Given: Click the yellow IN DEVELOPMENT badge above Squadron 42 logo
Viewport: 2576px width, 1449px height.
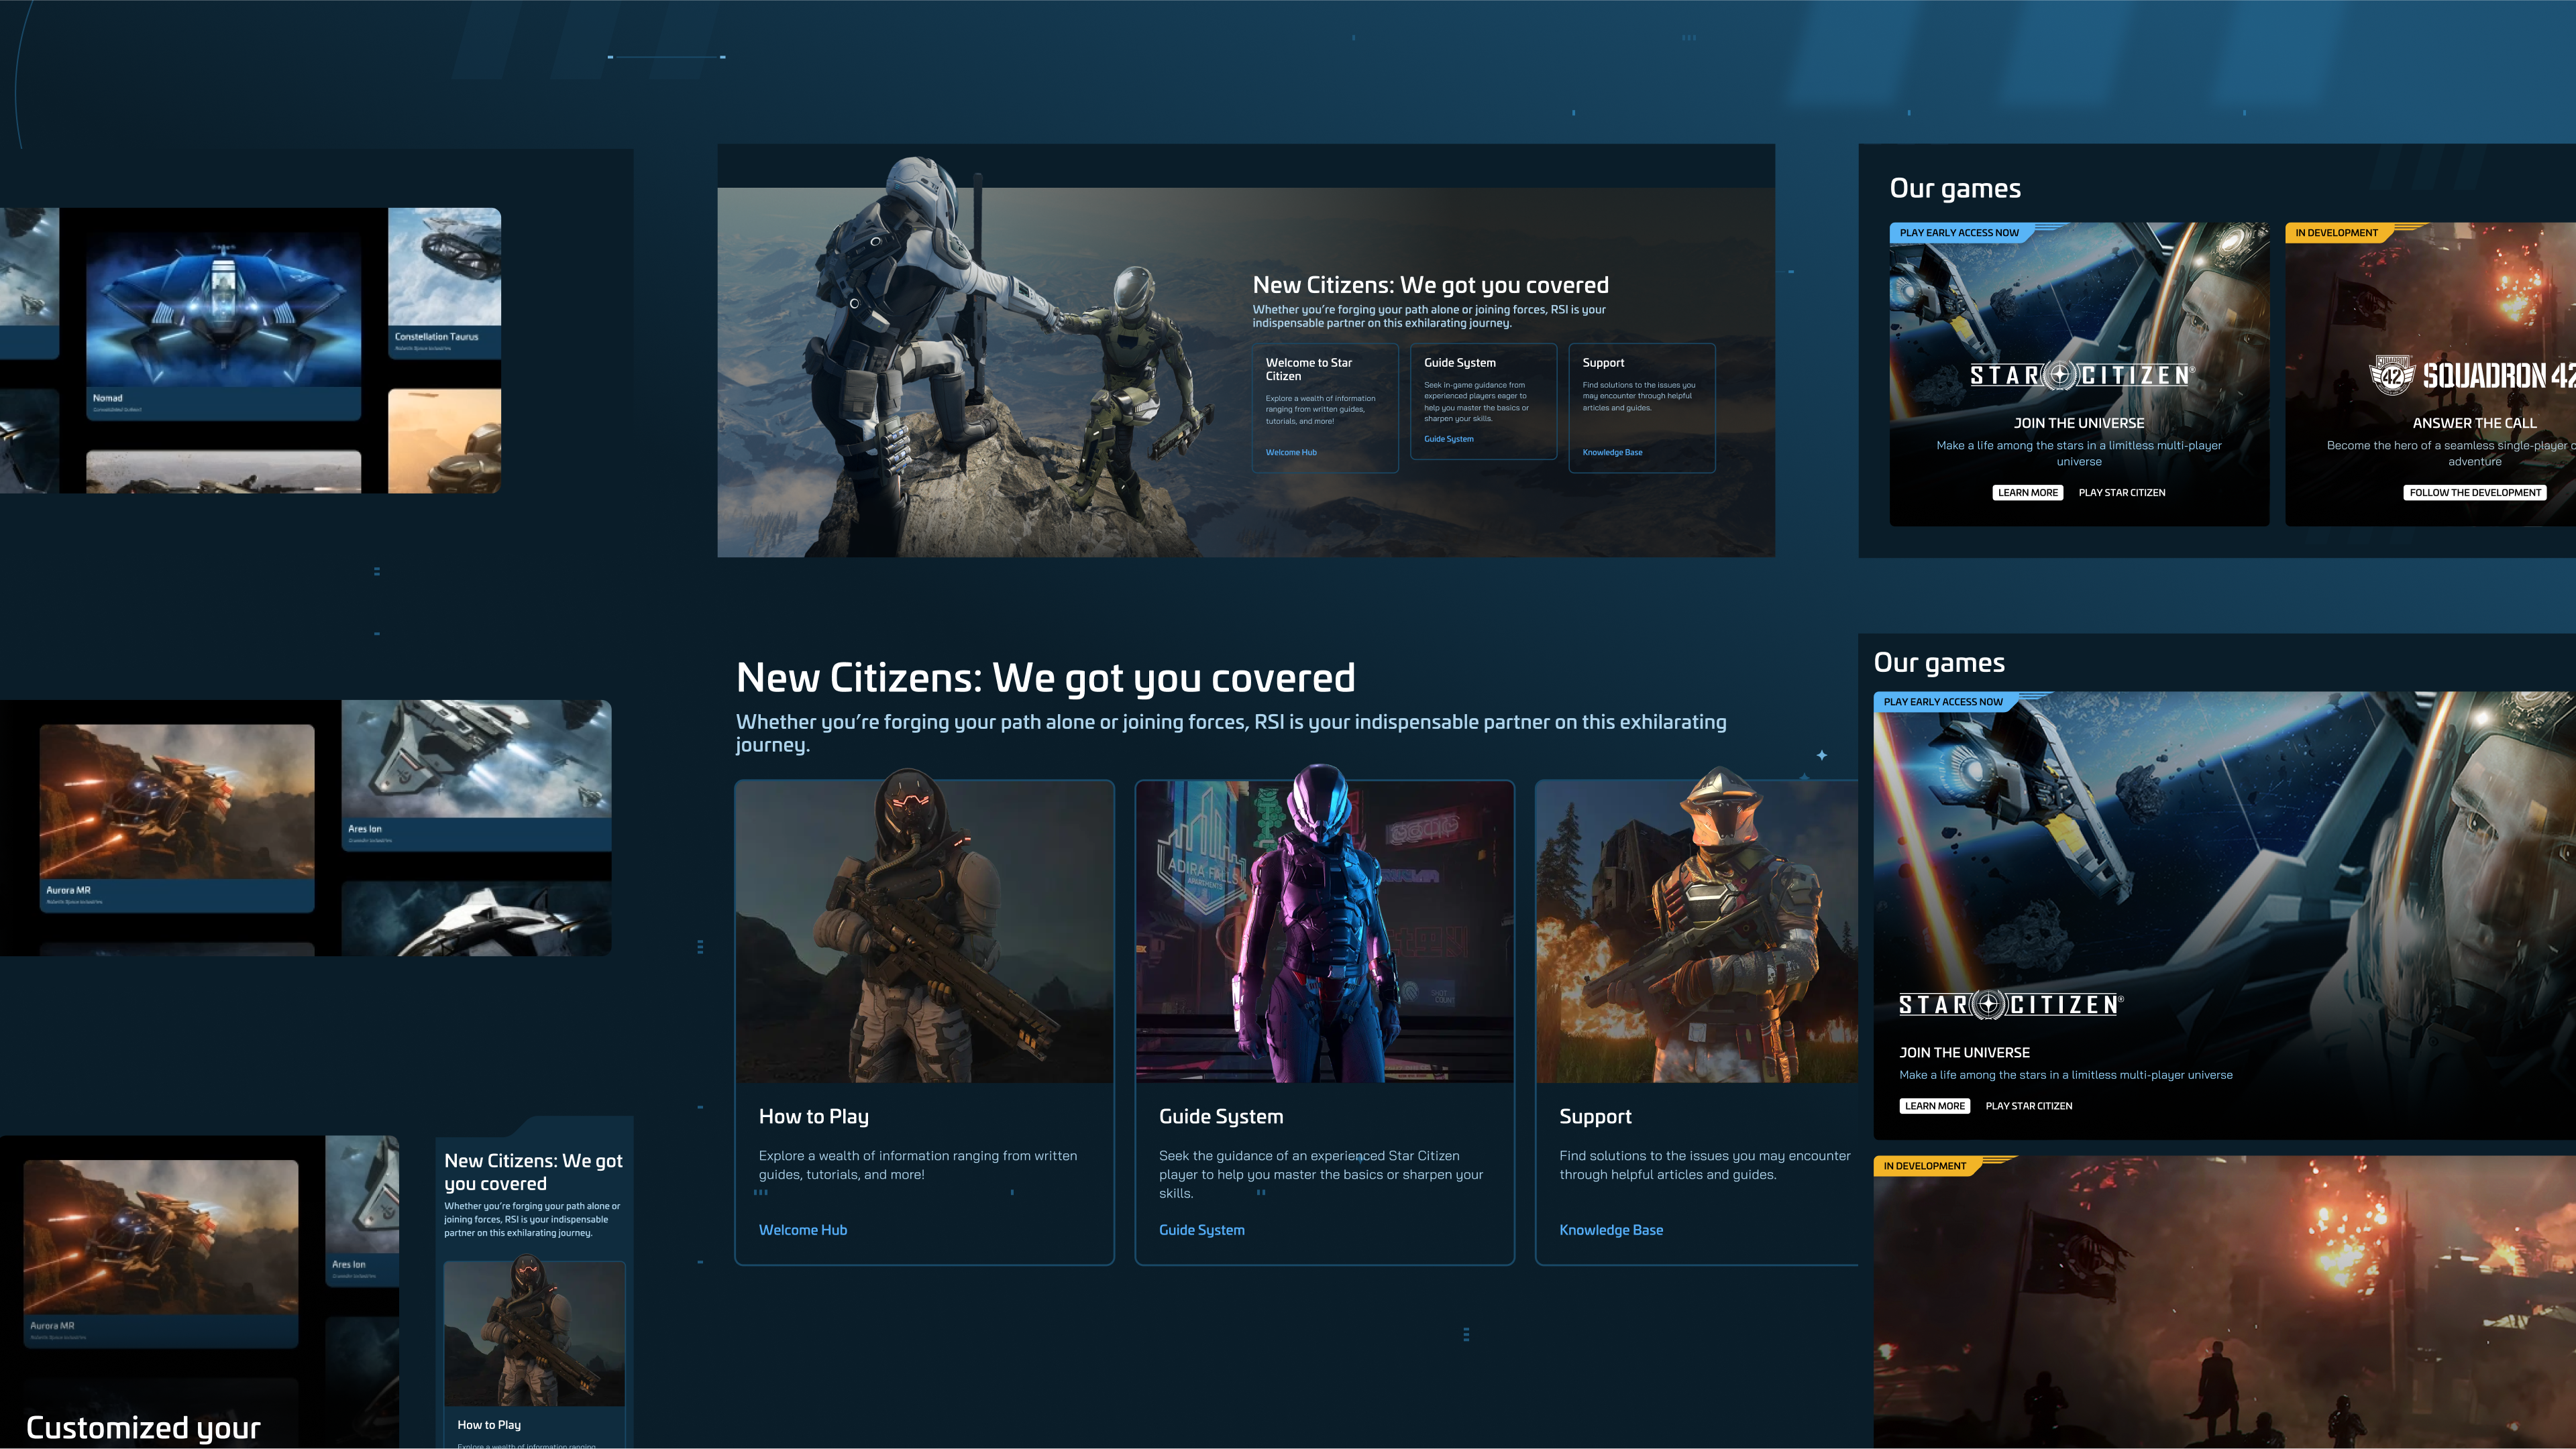Looking at the screenshot, I should click(2336, 233).
